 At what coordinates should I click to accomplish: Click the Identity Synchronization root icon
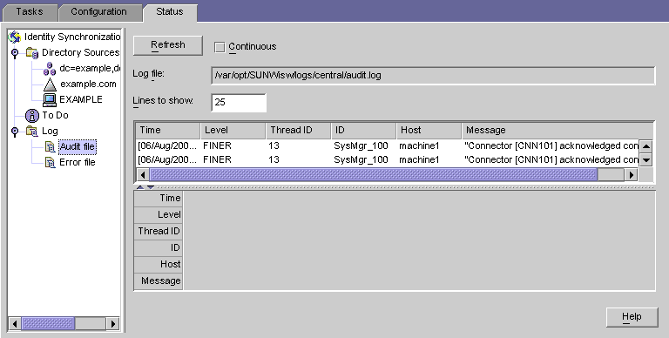(15, 37)
